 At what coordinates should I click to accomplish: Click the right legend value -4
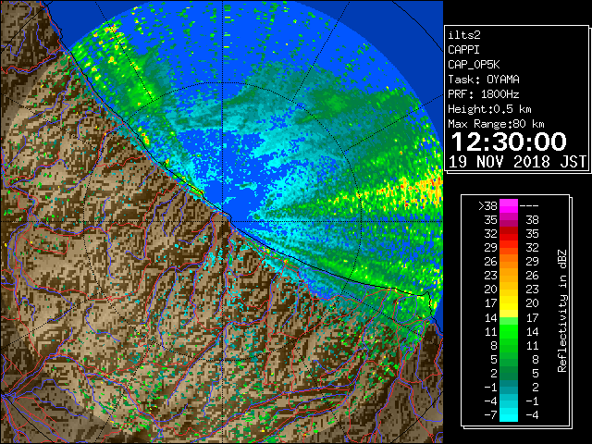coord(532,415)
